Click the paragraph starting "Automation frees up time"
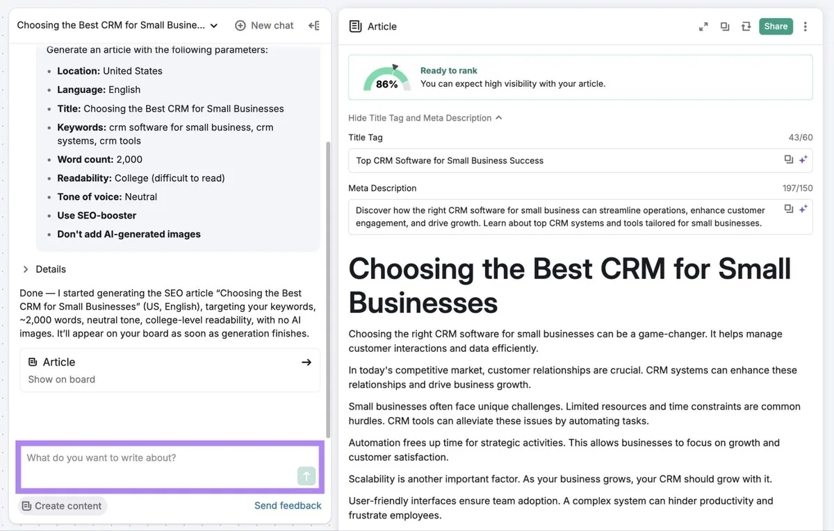Screen dimensions: 834x531 pos(564,450)
